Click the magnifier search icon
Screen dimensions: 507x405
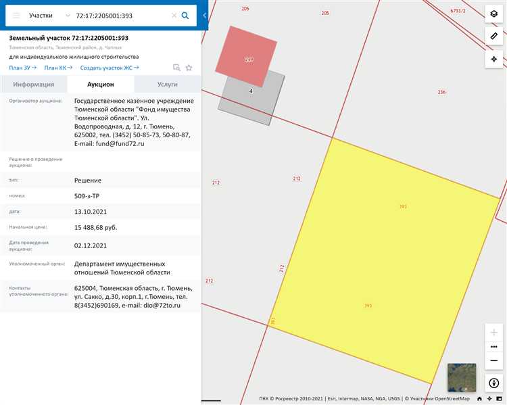click(x=185, y=15)
